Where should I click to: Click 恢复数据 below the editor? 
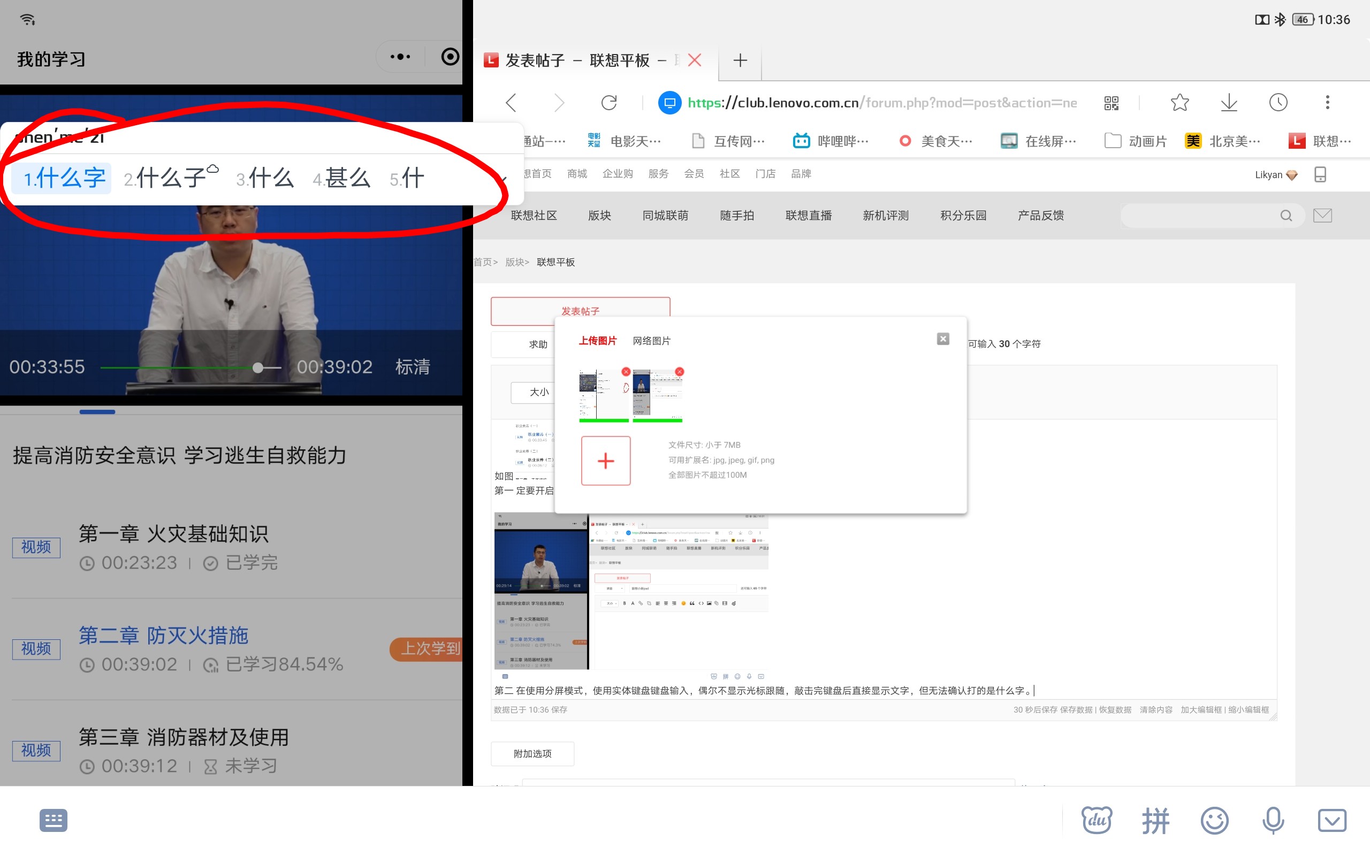pos(1115,709)
